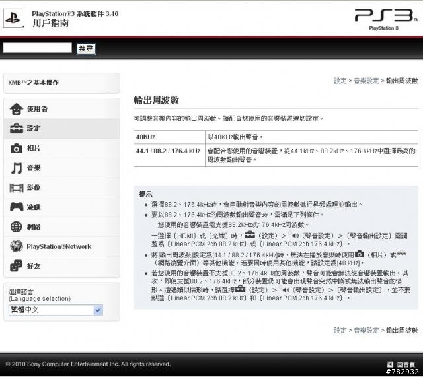Open the 影像 section in the sidebar
The width and height of the screenshot is (423, 377).
pos(61,188)
